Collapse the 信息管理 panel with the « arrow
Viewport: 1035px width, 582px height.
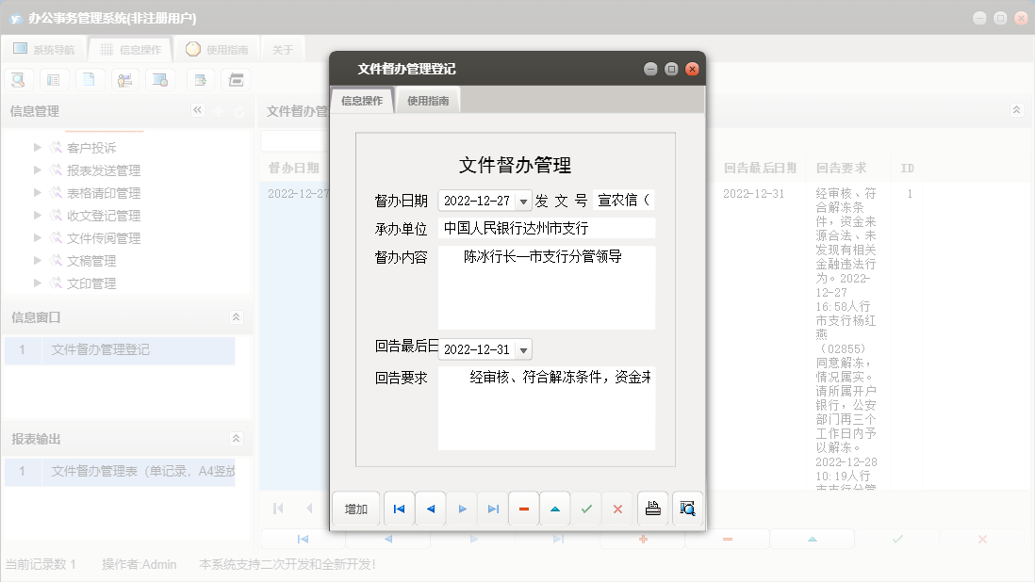[x=198, y=110]
